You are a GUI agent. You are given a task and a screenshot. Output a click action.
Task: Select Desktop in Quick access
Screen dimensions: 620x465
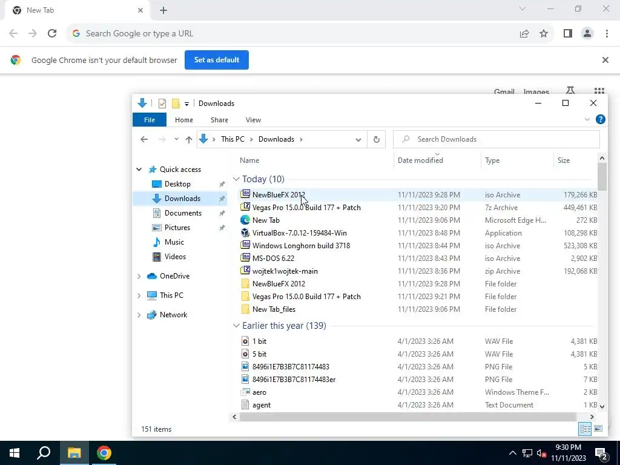click(177, 184)
